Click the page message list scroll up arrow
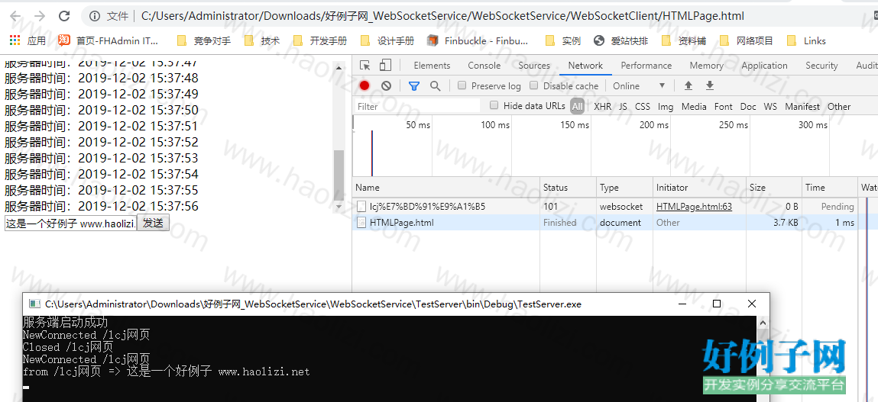This screenshot has width=878, height=402. pyautogui.click(x=339, y=68)
